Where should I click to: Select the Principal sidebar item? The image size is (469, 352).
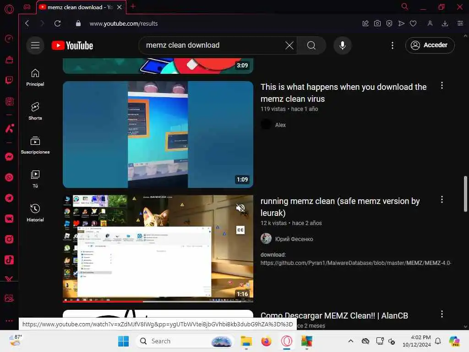(x=35, y=77)
